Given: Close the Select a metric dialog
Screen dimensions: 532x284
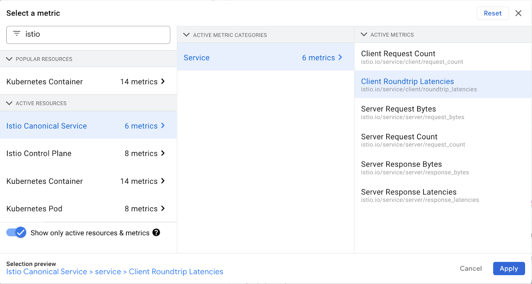Looking at the screenshot, I should [x=518, y=13].
